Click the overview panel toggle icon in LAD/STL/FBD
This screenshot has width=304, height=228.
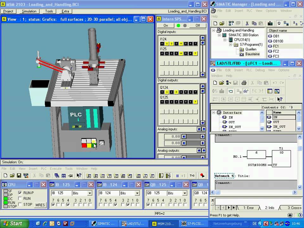coord(270,91)
